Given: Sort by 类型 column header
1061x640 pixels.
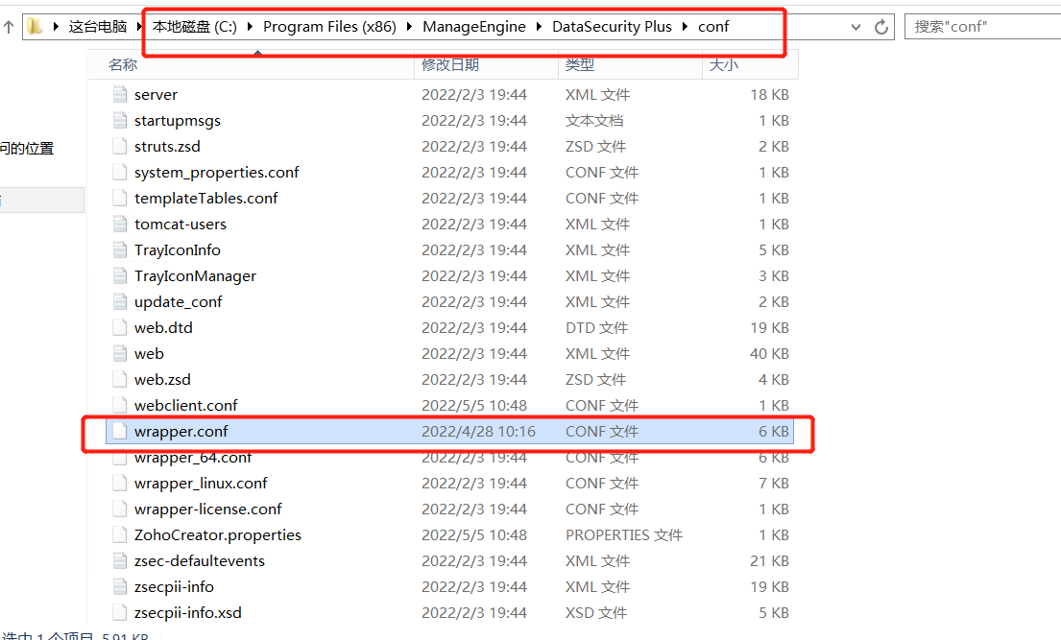Looking at the screenshot, I should coord(630,65).
